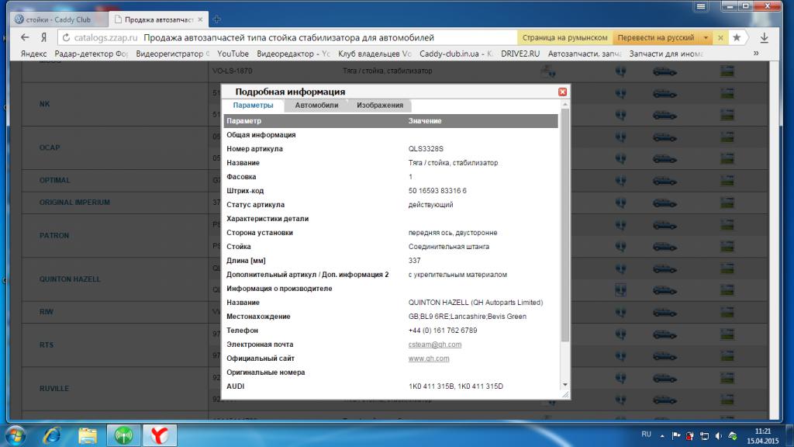Click image icon in VO-LS-1870 row

(727, 71)
